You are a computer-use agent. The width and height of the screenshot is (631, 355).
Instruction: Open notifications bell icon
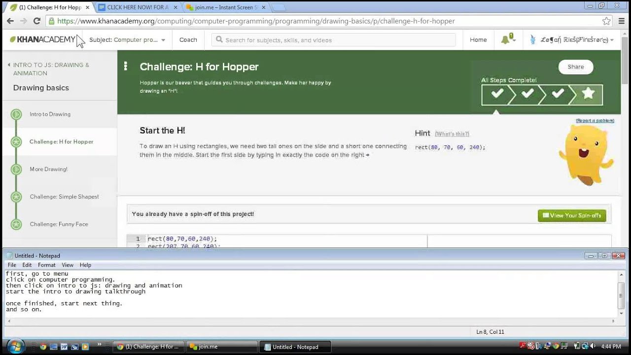(x=505, y=40)
